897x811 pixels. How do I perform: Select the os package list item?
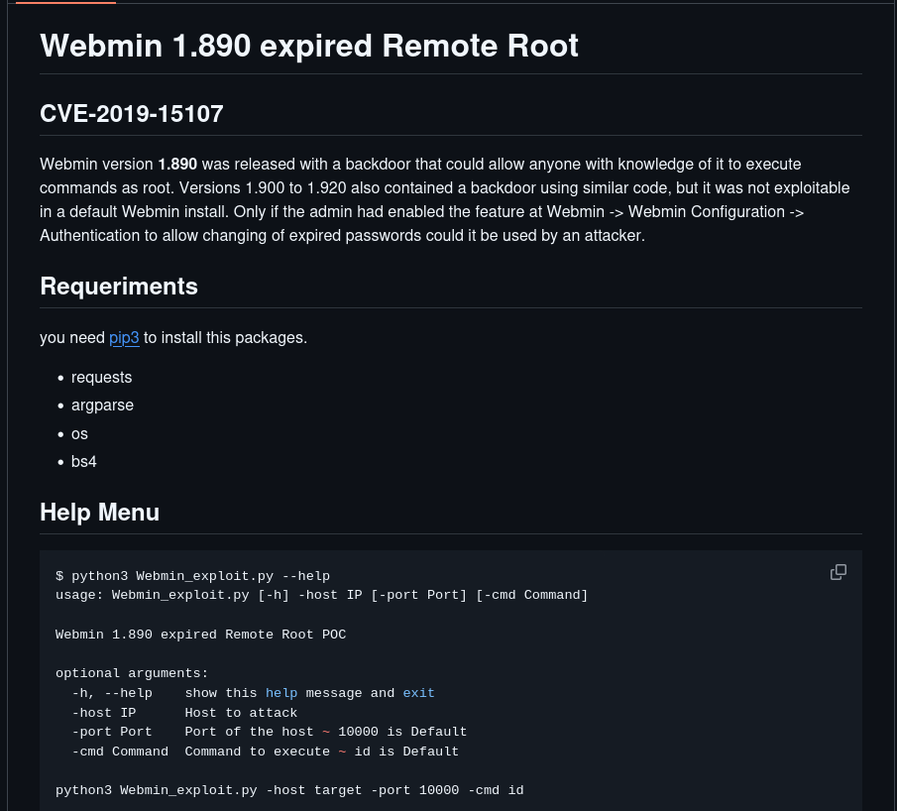pos(79,433)
